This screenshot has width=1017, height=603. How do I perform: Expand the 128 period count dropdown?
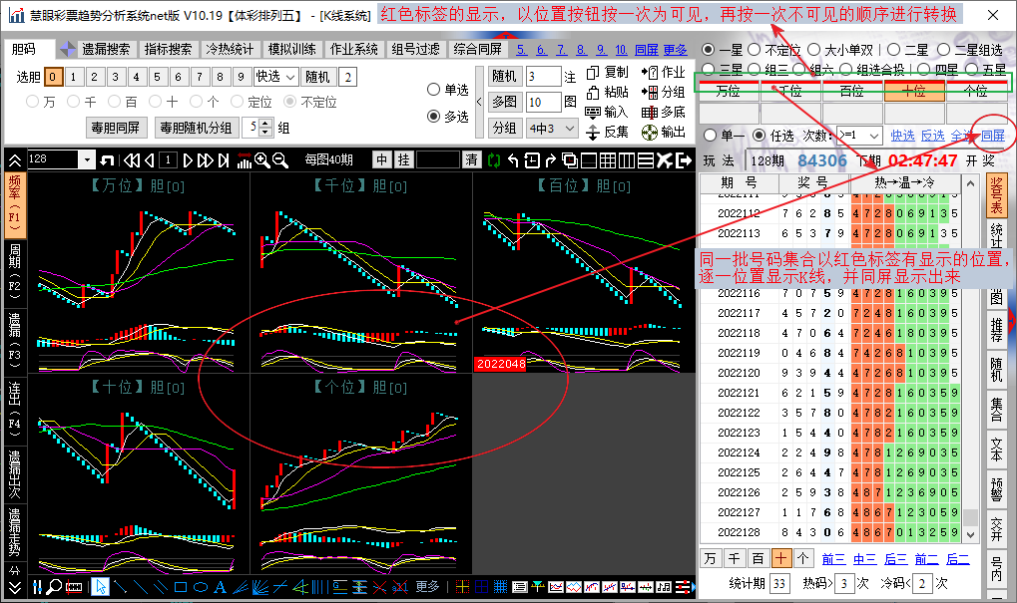86,159
